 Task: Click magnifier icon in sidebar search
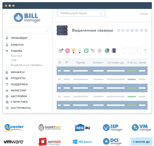click(x=47, y=30)
